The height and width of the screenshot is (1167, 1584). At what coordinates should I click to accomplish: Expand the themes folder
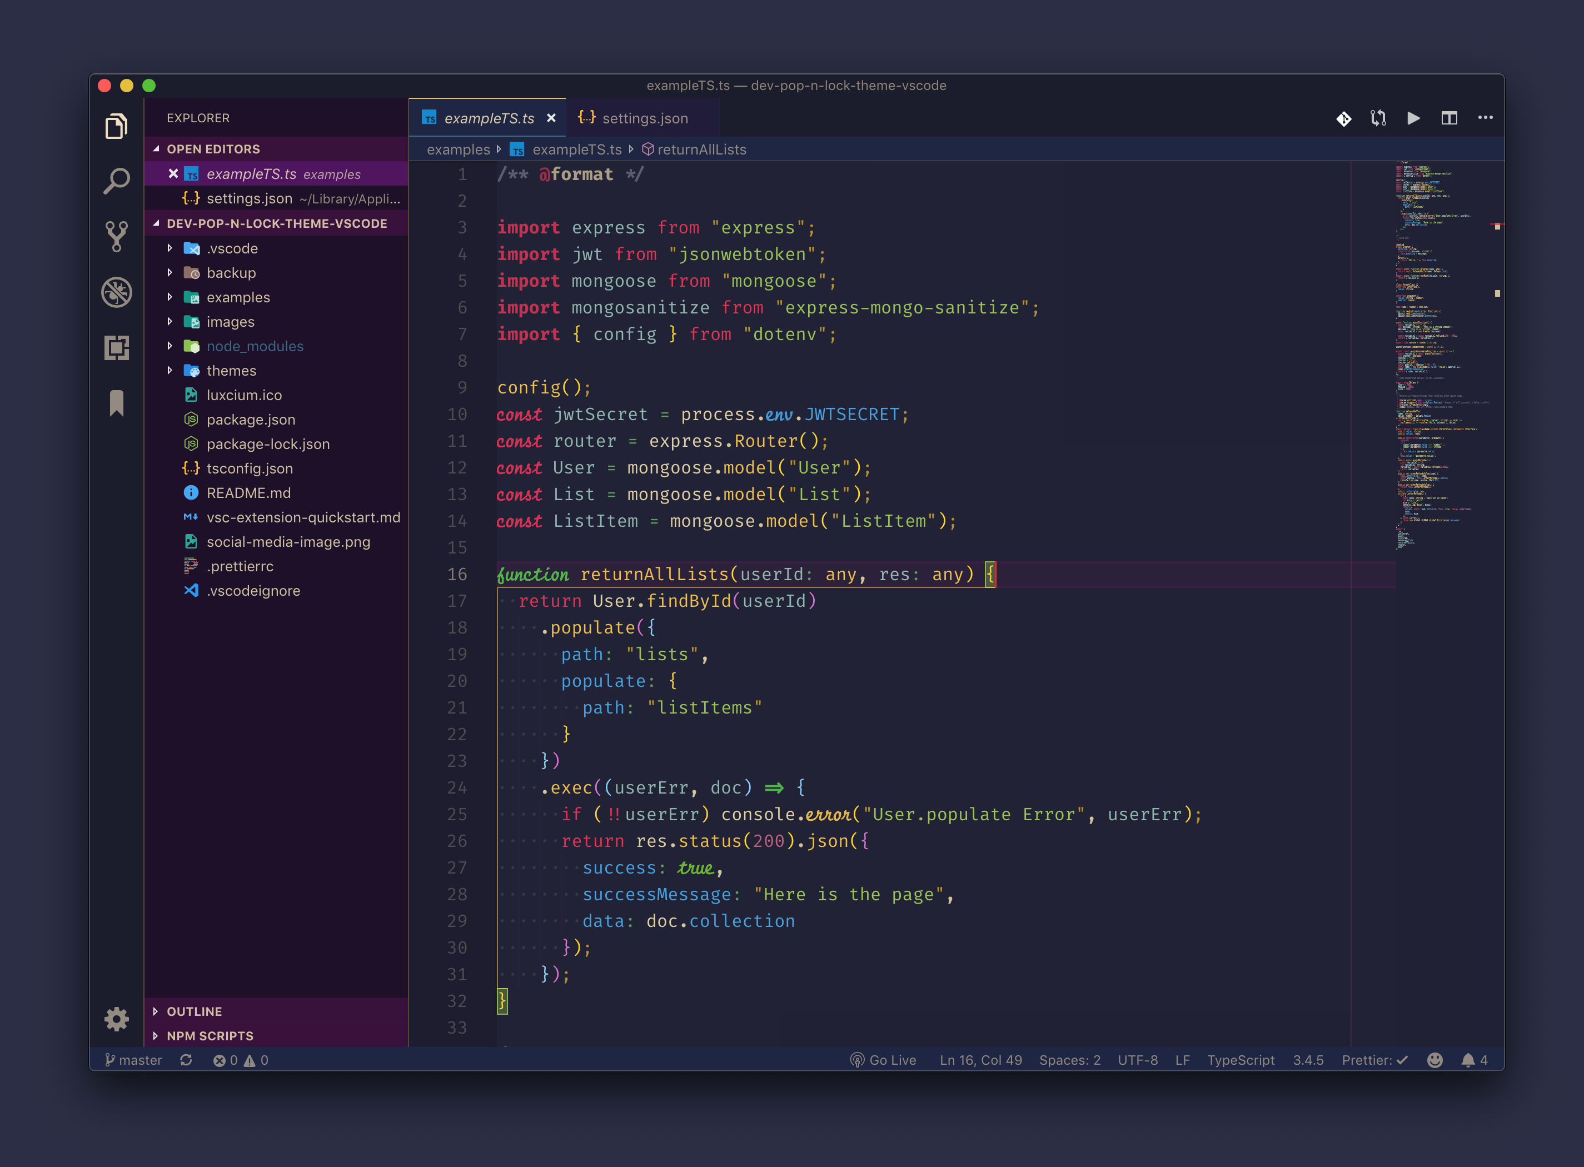tap(231, 370)
